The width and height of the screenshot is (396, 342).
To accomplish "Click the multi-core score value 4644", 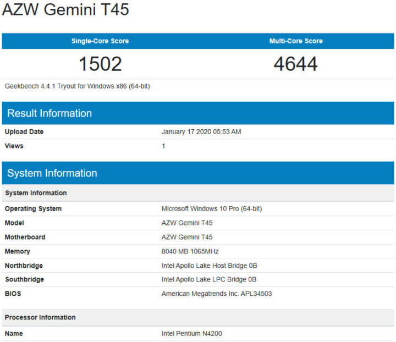I will pos(296,64).
